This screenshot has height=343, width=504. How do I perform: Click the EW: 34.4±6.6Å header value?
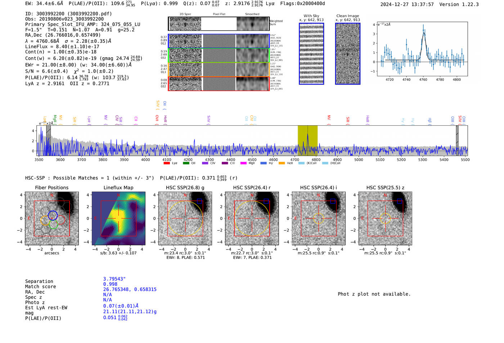(x=44, y=4)
